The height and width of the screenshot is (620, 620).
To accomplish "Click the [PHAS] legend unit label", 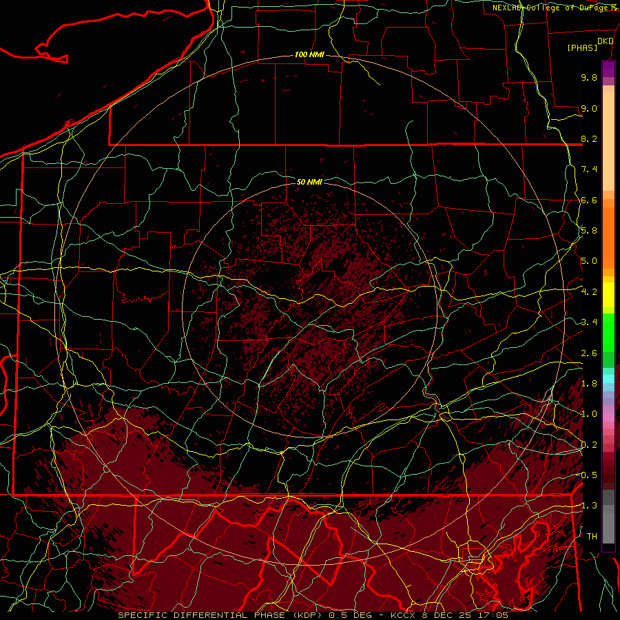I will coord(582,48).
